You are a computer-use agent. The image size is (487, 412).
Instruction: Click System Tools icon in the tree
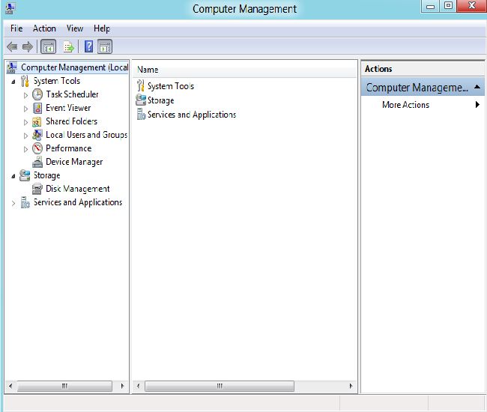25,81
